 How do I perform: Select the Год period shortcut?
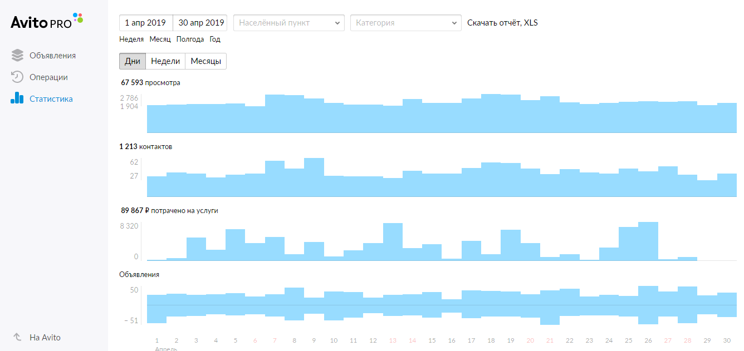click(215, 39)
